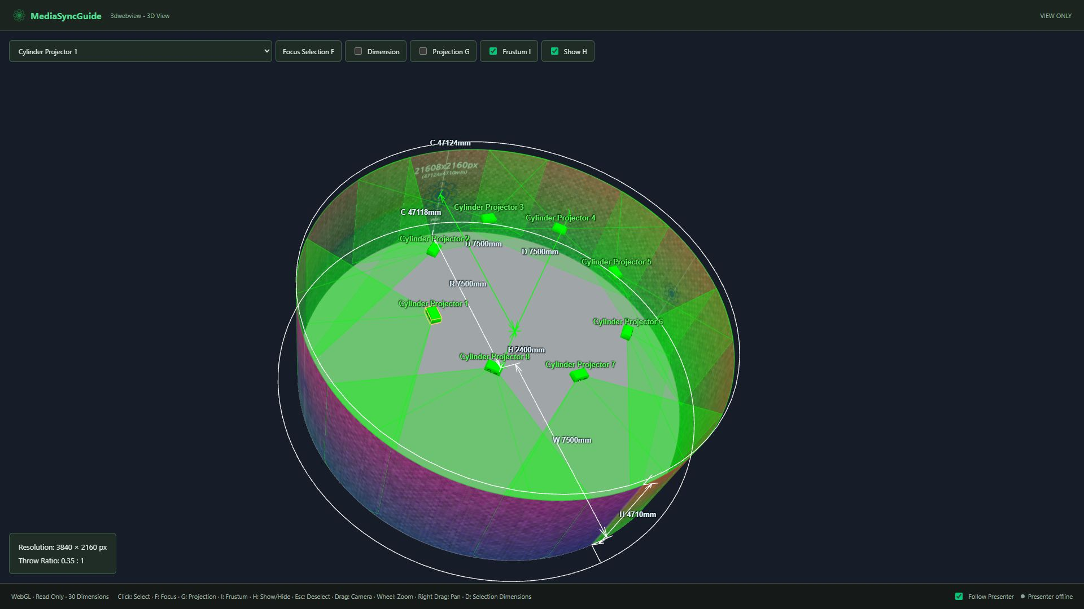This screenshot has width=1084, height=609.
Task: Click the Throw Ratio: 0.35 : 1 text
Action: [x=51, y=561]
